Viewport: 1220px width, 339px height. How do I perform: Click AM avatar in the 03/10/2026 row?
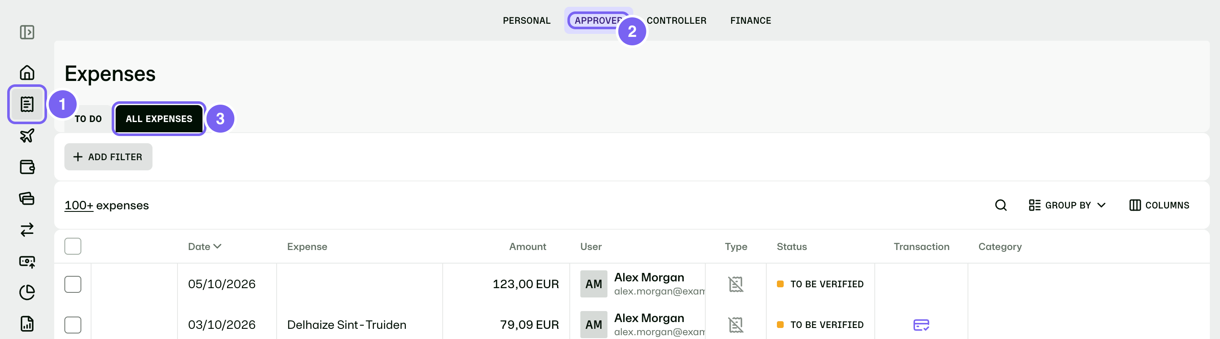pos(593,325)
